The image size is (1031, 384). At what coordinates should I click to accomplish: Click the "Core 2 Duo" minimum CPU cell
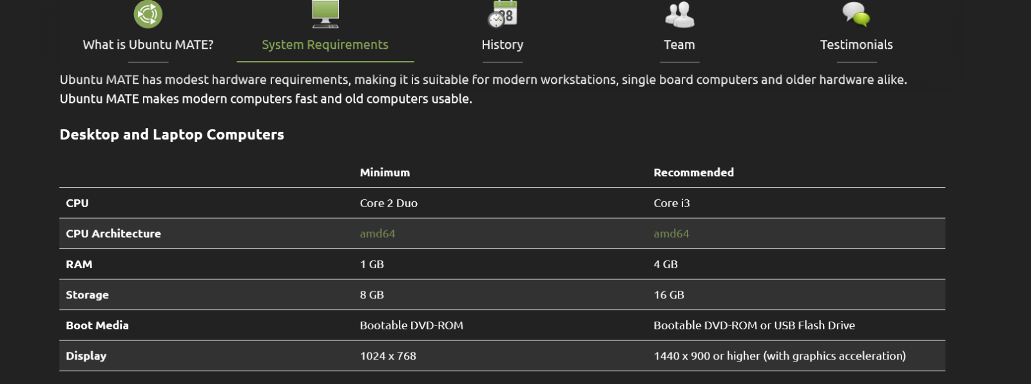389,203
